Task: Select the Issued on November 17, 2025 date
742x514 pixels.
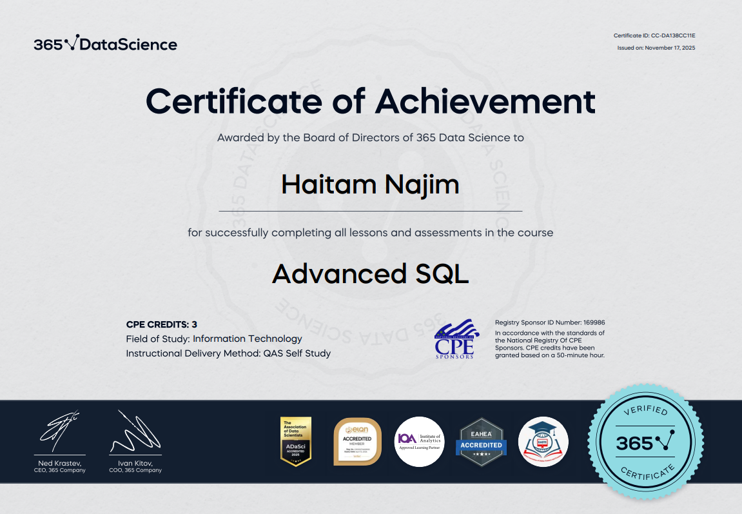Action: pyautogui.click(x=658, y=48)
